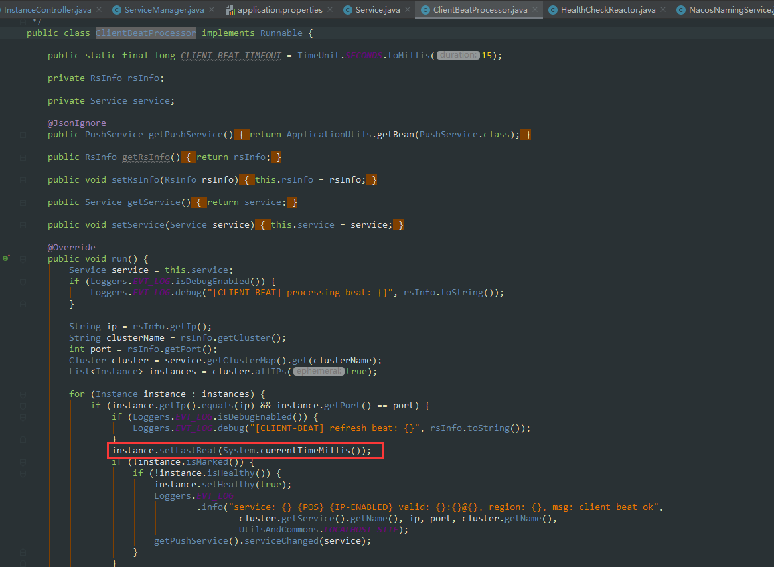Close the ServiceManager.java tab
This screenshot has width=774, height=567.
212,9
